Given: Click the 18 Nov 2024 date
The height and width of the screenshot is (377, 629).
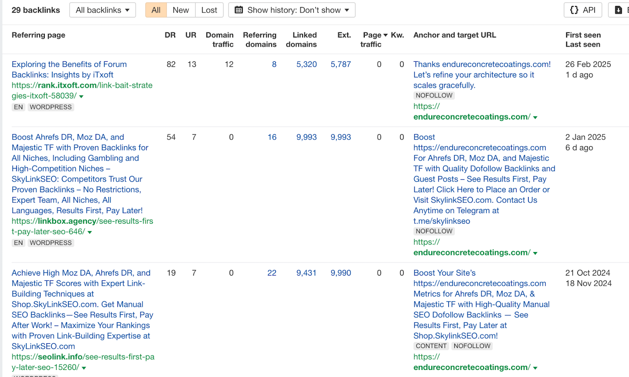Looking at the screenshot, I should click(x=589, y=283).
